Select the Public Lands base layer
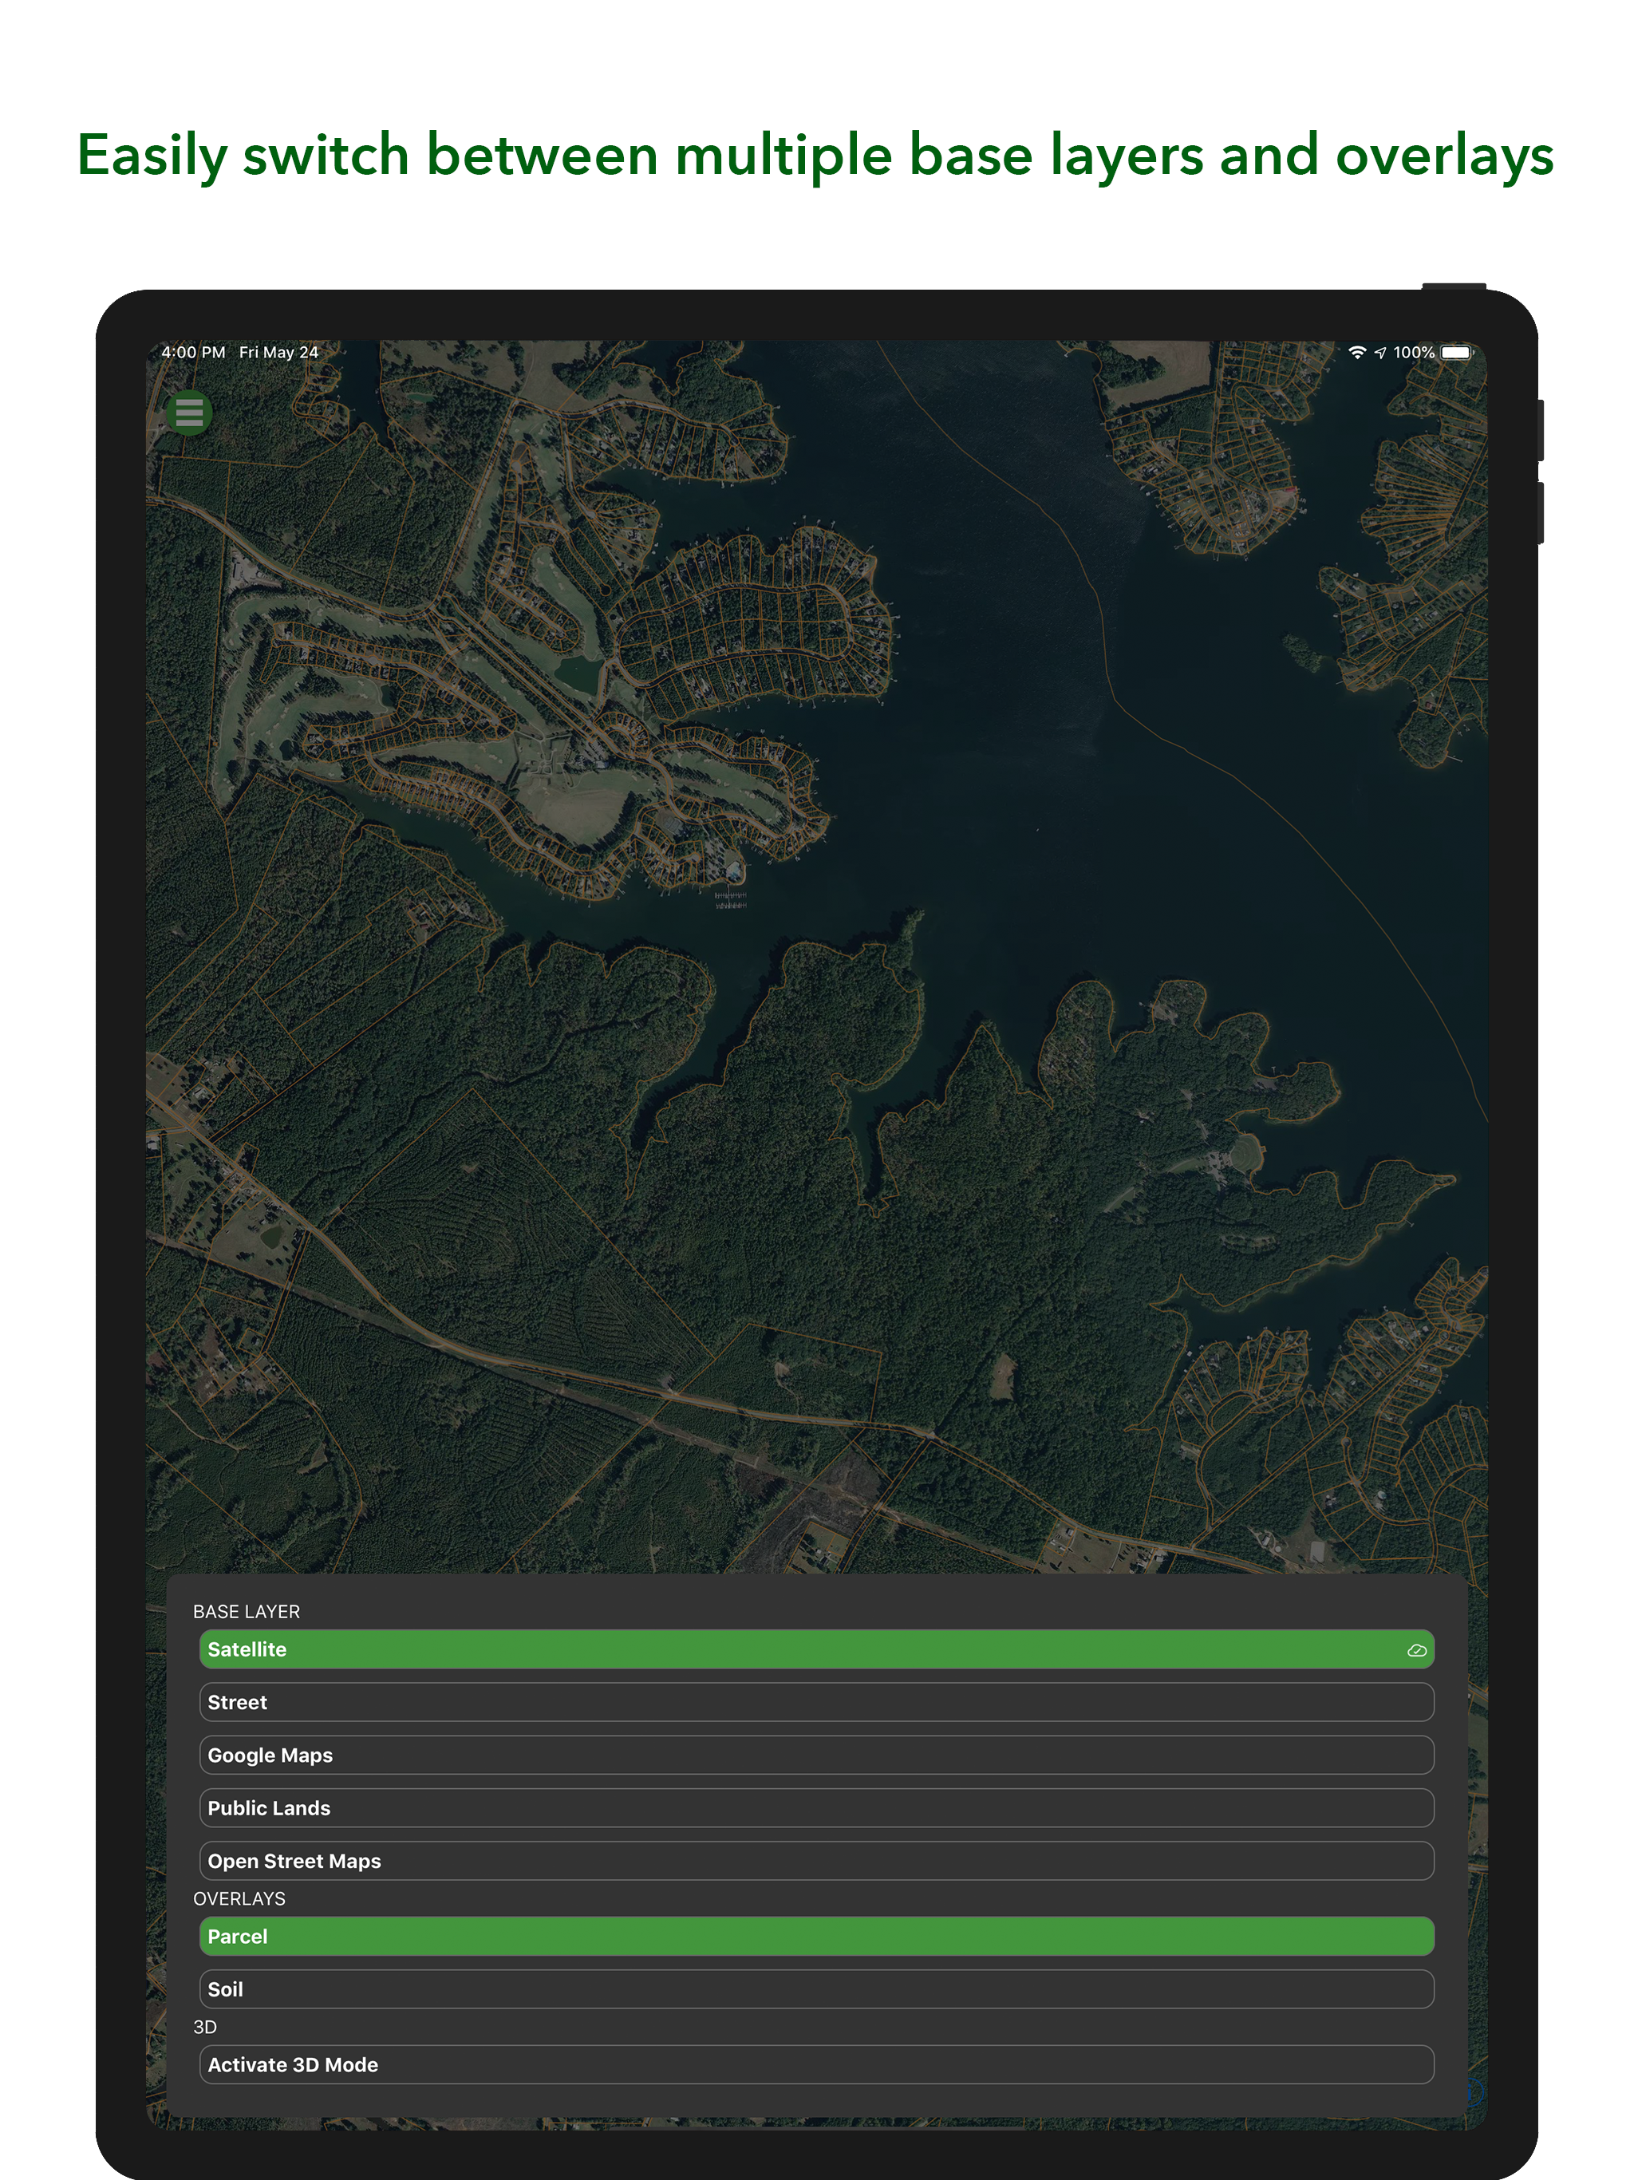This screenshot has height=2180, width=1634. pos(816,1807)
